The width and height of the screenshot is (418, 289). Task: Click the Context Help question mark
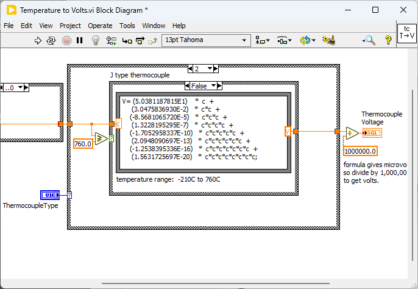click(x=388, y=40)
